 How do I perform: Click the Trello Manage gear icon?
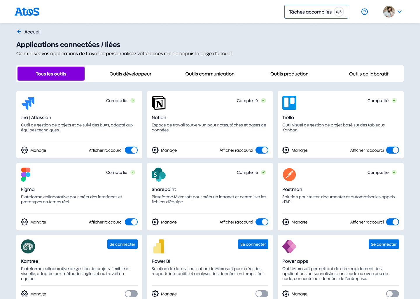coord(286,150)
